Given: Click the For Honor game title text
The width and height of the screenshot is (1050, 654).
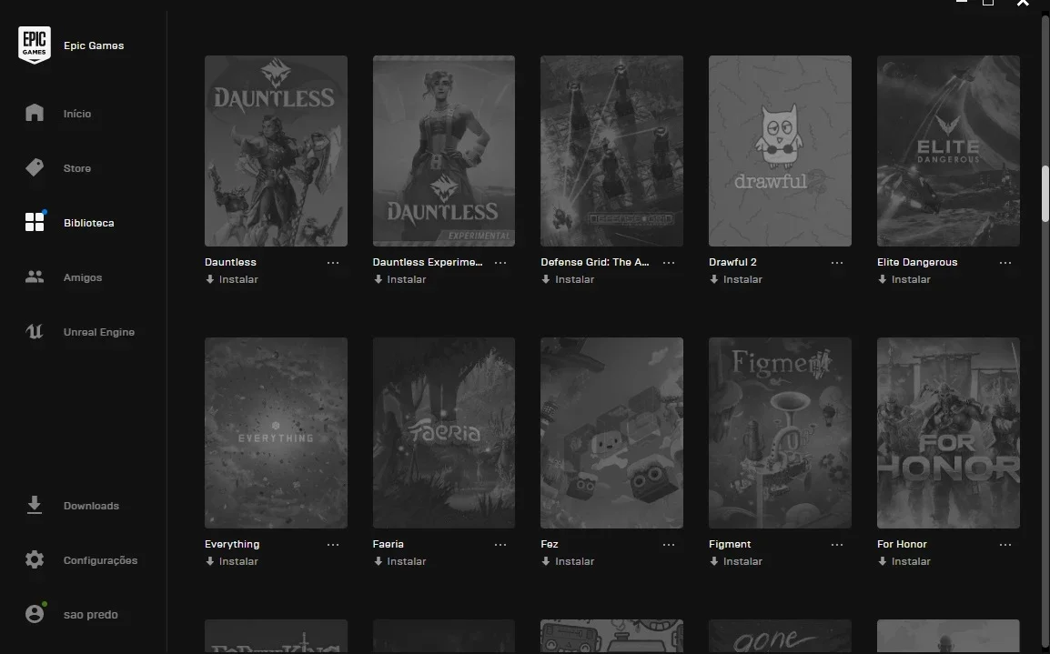Looking at the screenshot, I should (x=902, y=544).
